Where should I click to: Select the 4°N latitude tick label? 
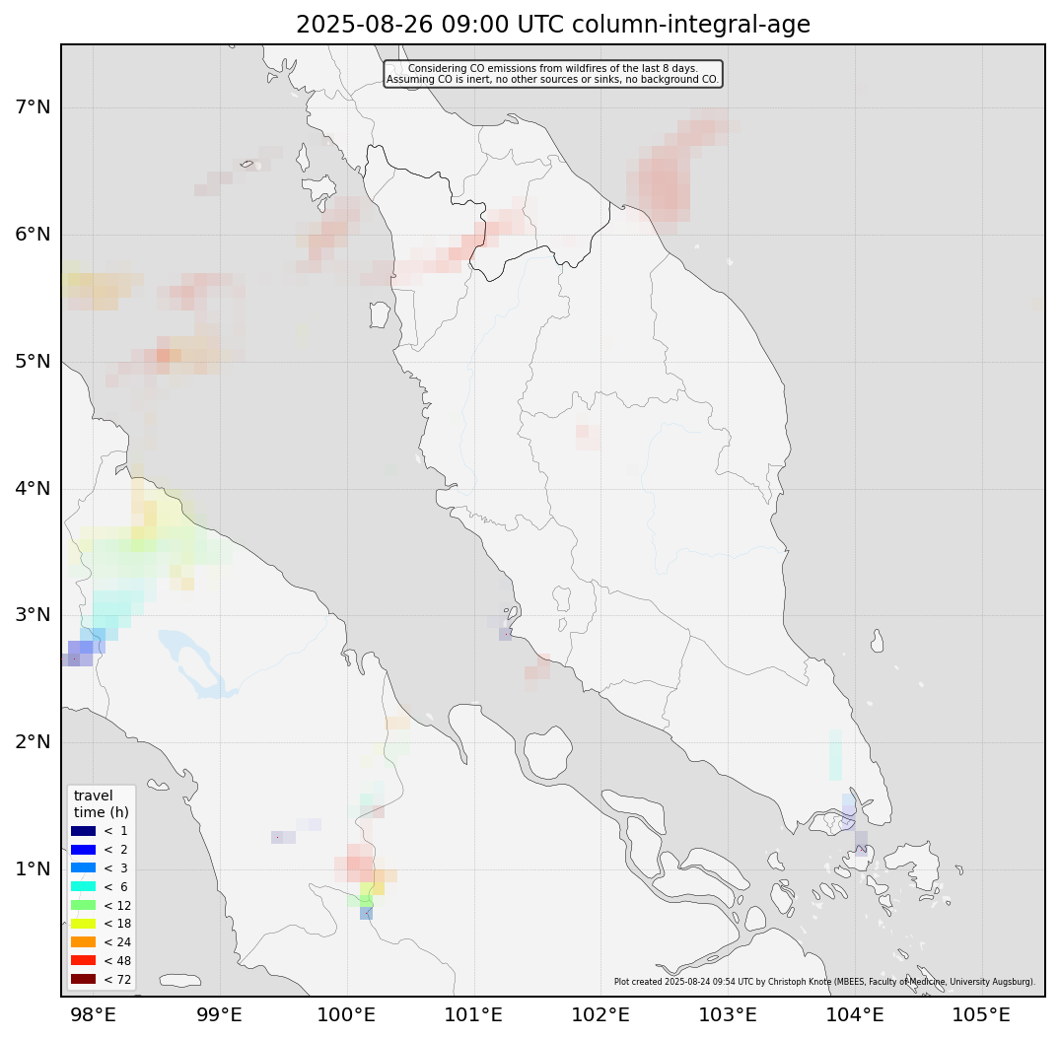tap(34, 488)
